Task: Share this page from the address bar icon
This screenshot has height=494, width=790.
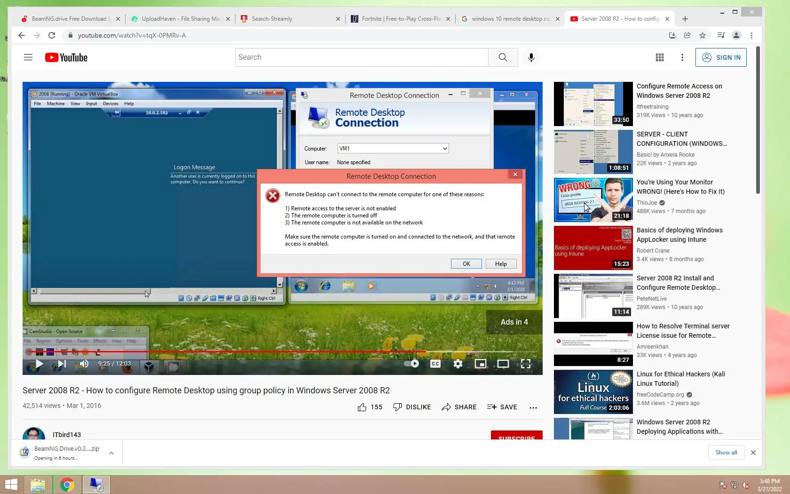Action: click(x=687, y=35)
